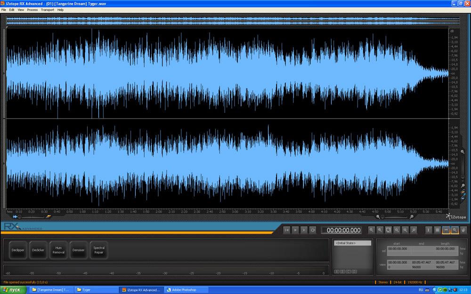Viewport: 471px width, 294px height.
Task: Click the Play button in transport controls
Action: 295,230
